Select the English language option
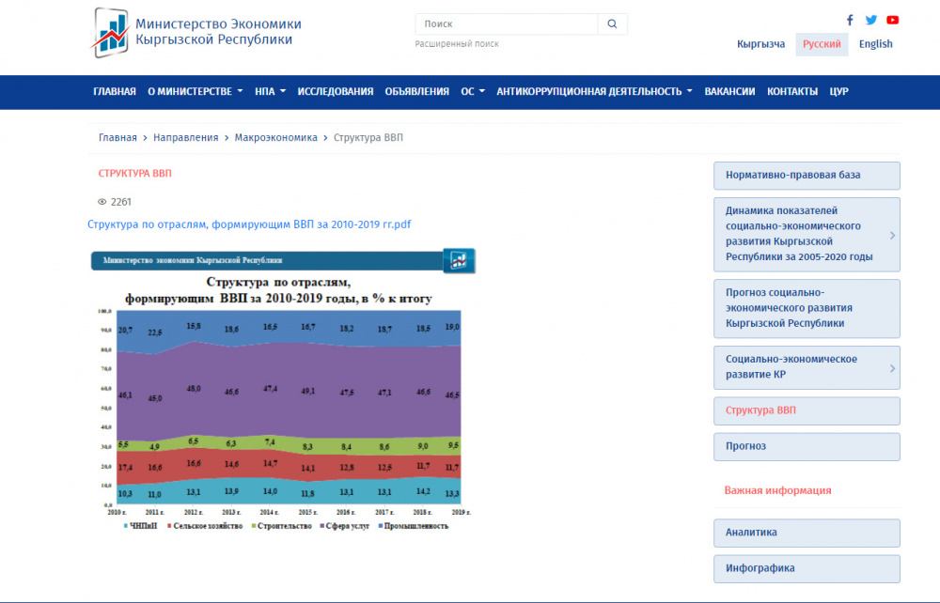 (875, 44)
